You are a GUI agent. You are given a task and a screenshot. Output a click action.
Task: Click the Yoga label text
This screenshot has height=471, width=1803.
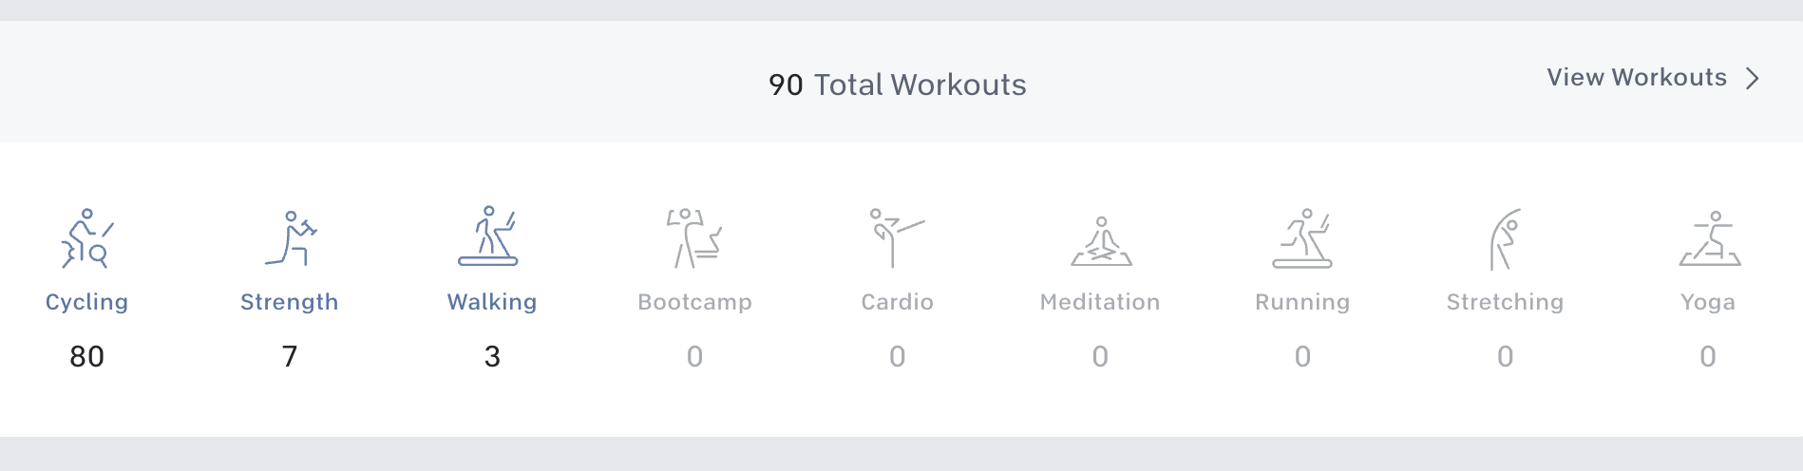(x=1708, y=302)
